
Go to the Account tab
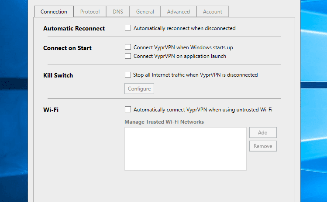[x=213, y=12]
